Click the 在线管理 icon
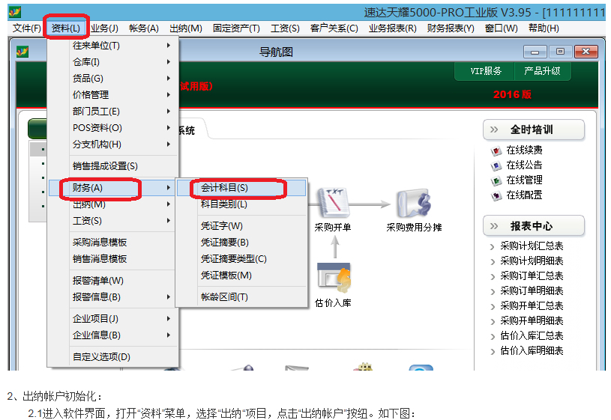 (x=496, y=180)
